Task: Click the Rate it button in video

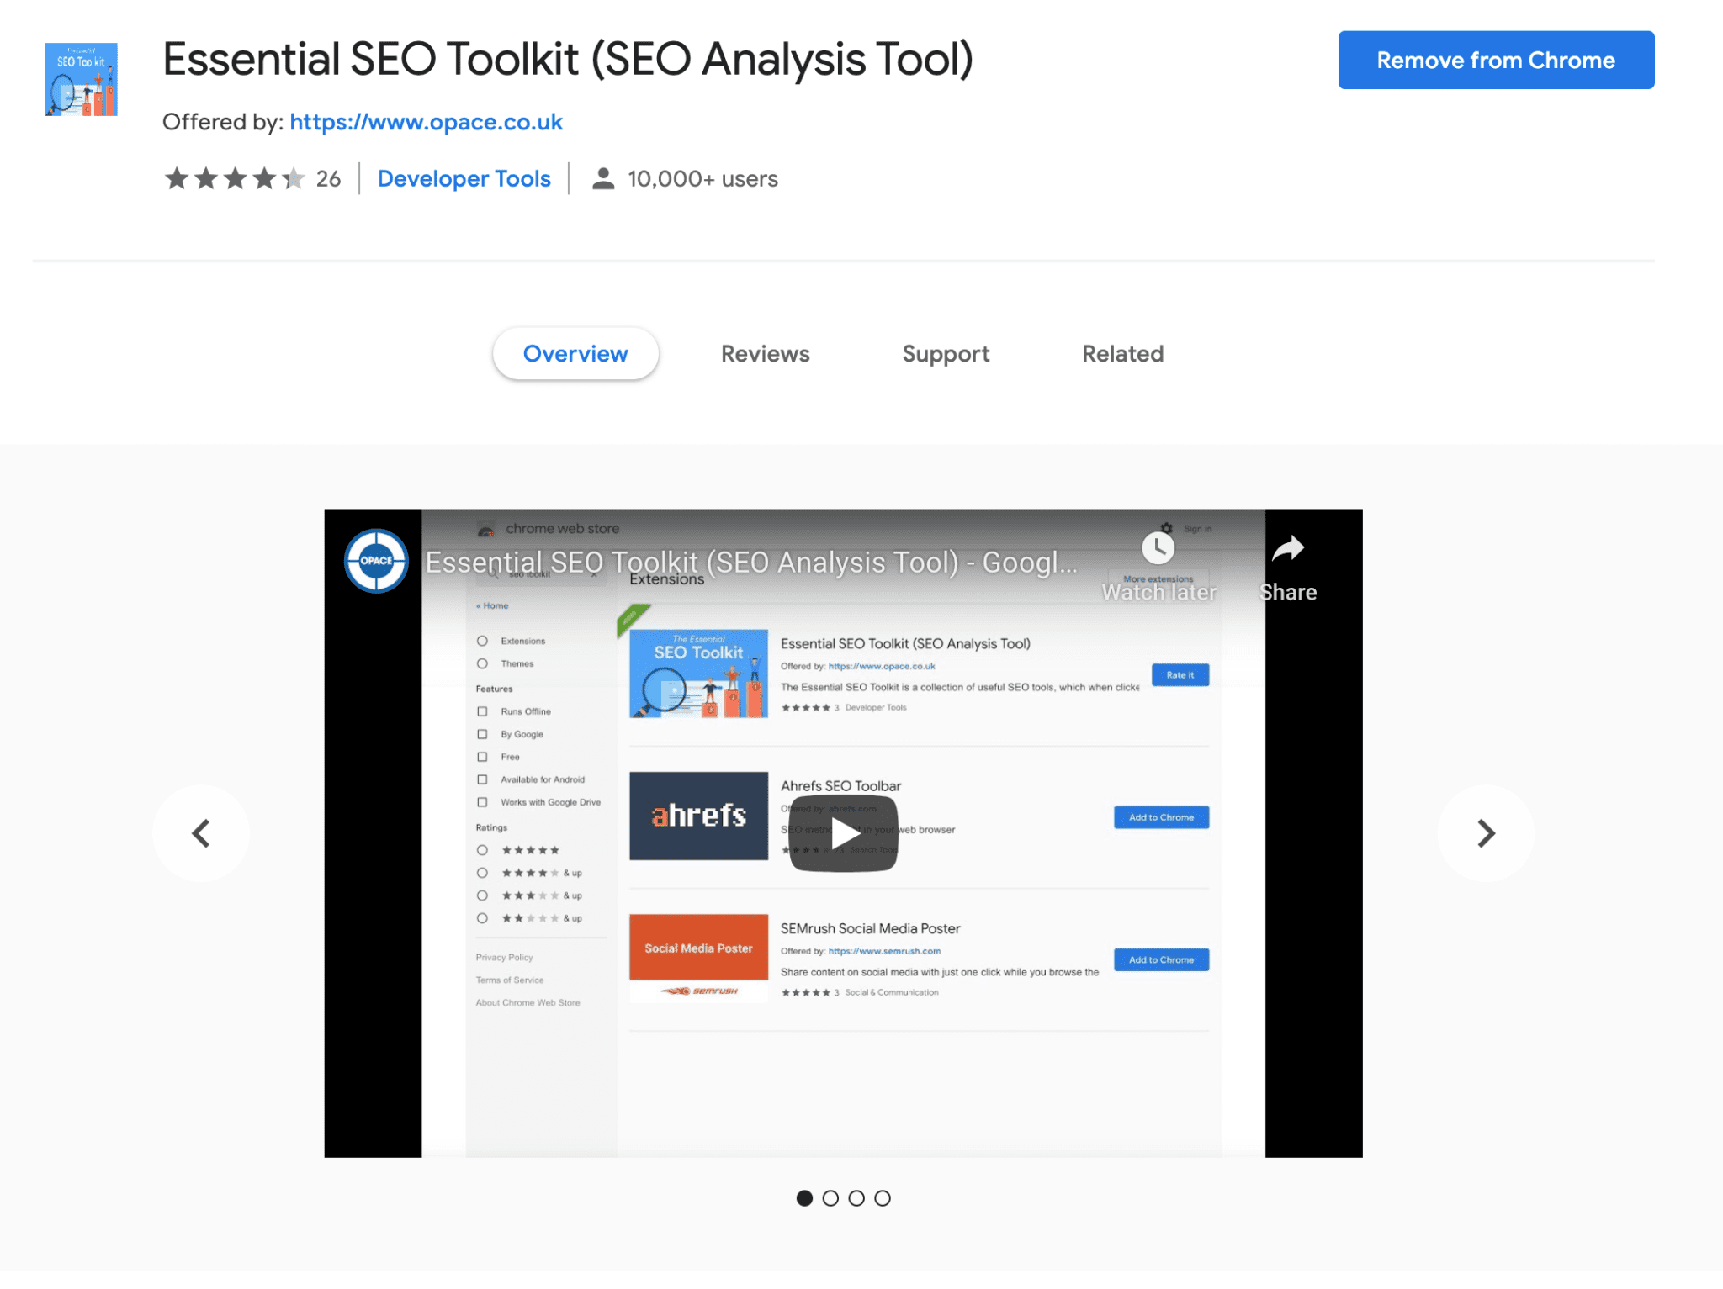Action: point(1180,675)
